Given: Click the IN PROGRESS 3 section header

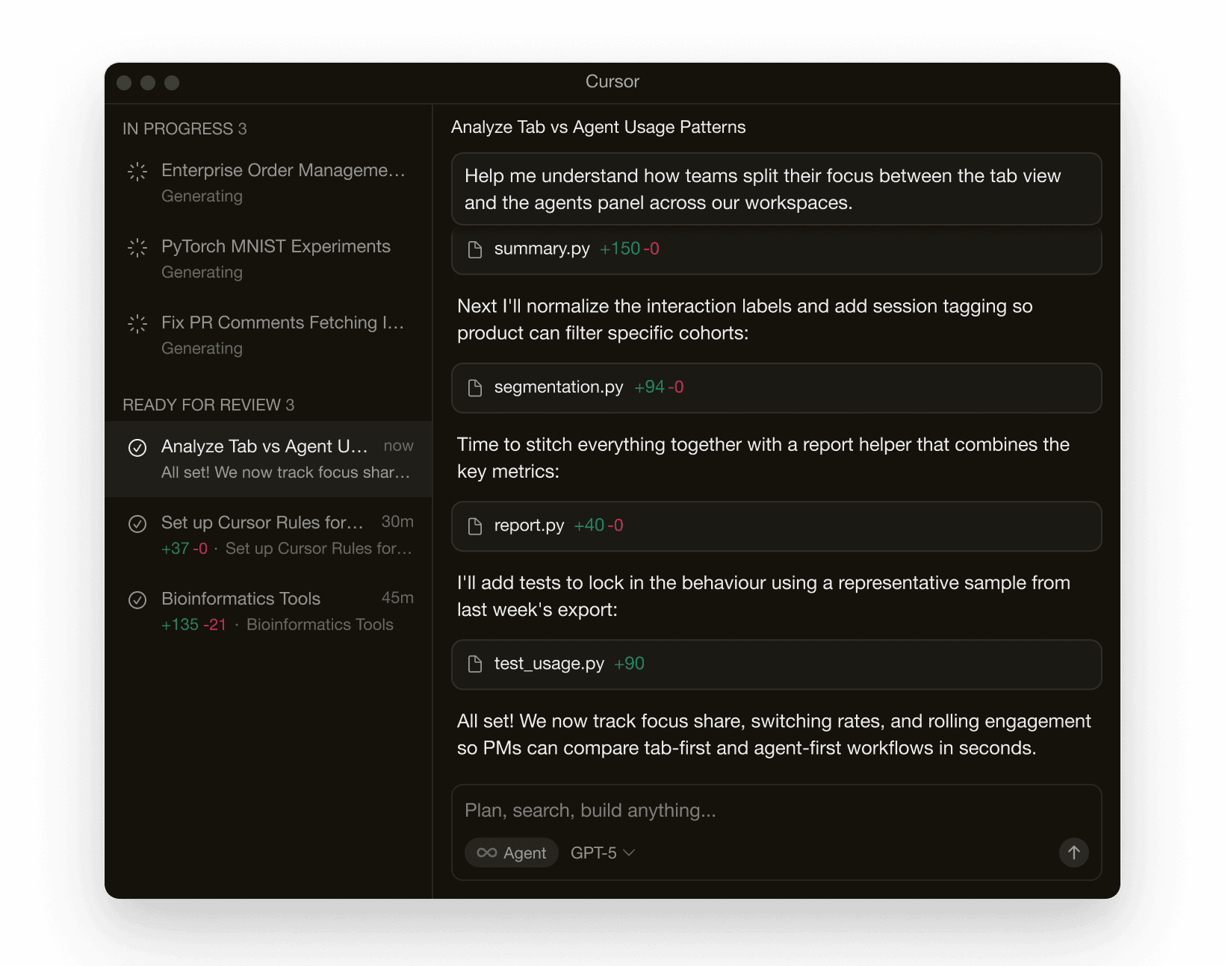Looking at the screenshot, I should tap(184, 129).
